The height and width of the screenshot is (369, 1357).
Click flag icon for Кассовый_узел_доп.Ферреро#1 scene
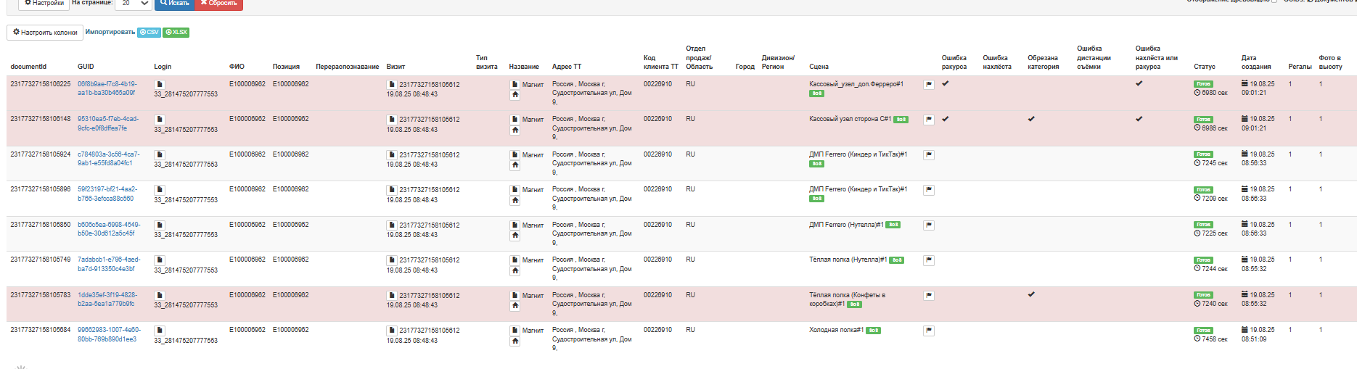tap(928, 85)
